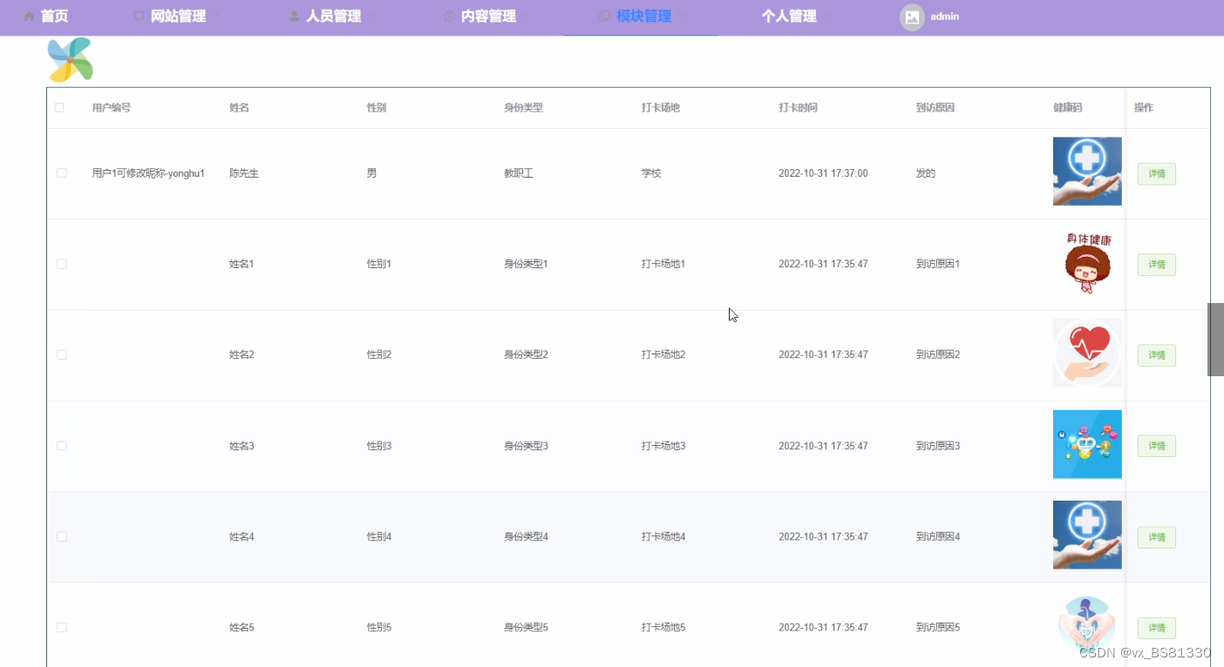The width and height of the screenshot is (1224, 667).
Task: Click the chat icon beside 内容管理
Action: (x=450, y=17)
